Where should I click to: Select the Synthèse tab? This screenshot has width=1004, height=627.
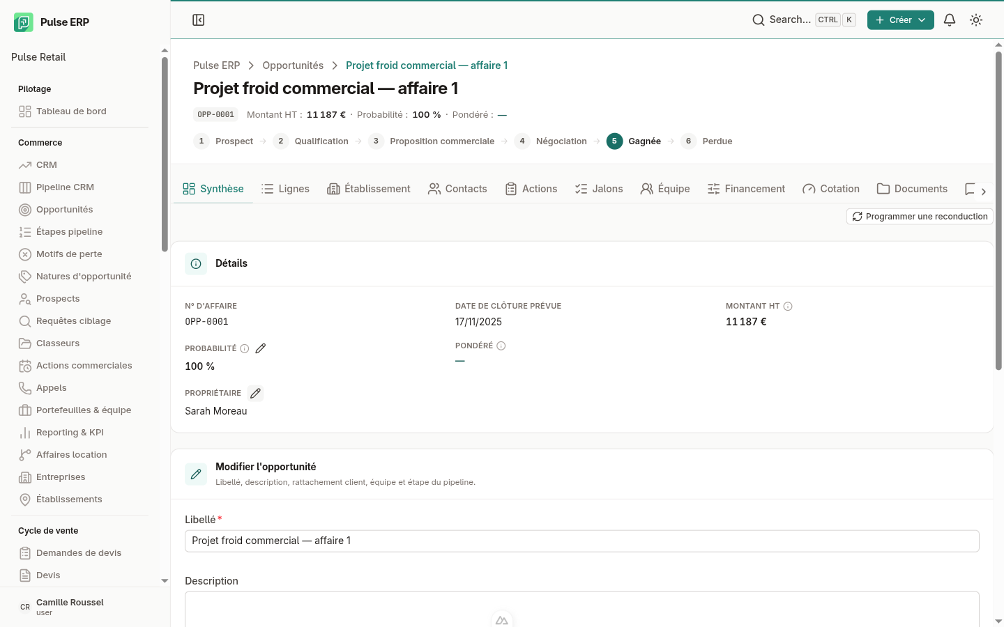213,189
